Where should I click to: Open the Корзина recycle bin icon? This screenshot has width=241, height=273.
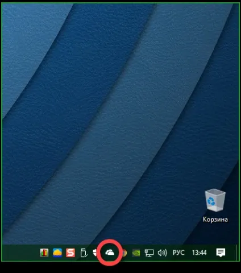click(215, 200)
